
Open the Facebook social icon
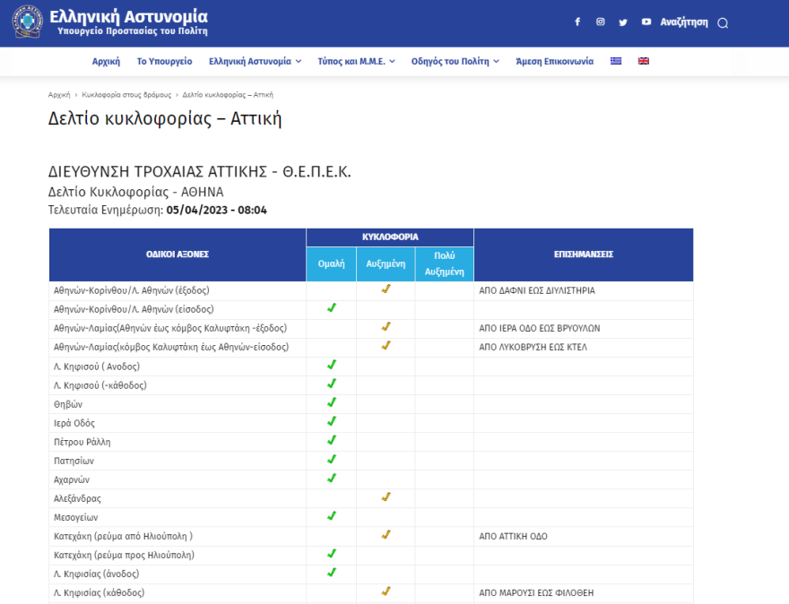pyautogui.click(x=577, y=22)
